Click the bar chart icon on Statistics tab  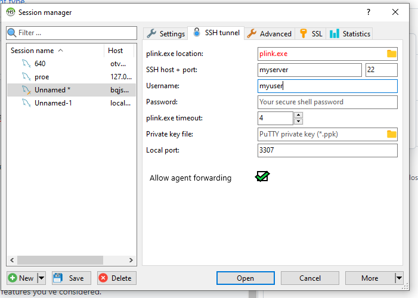[335, 33]
